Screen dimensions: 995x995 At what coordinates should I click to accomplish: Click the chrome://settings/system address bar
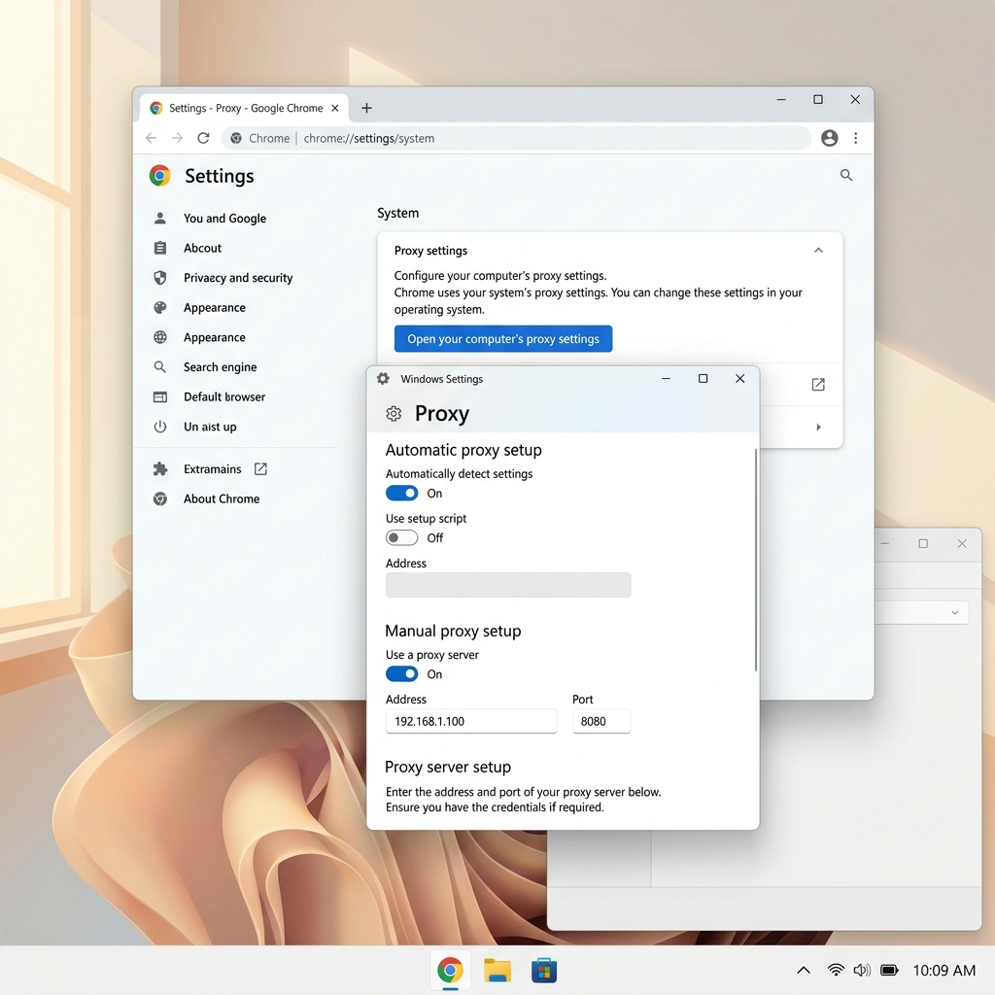(x=516, y=138)
